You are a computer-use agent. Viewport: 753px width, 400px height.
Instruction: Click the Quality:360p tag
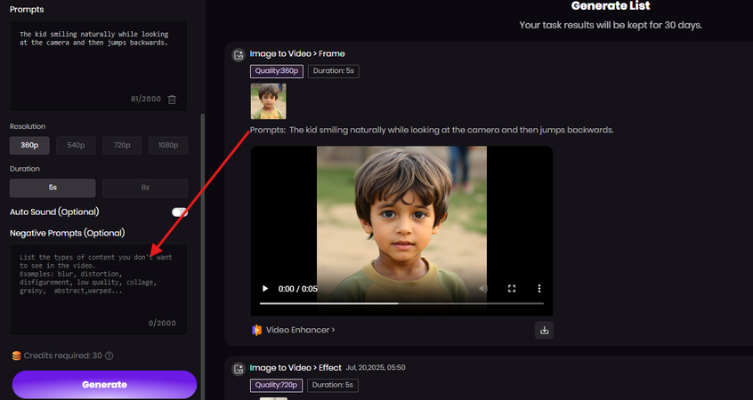(x=277, y=71)
